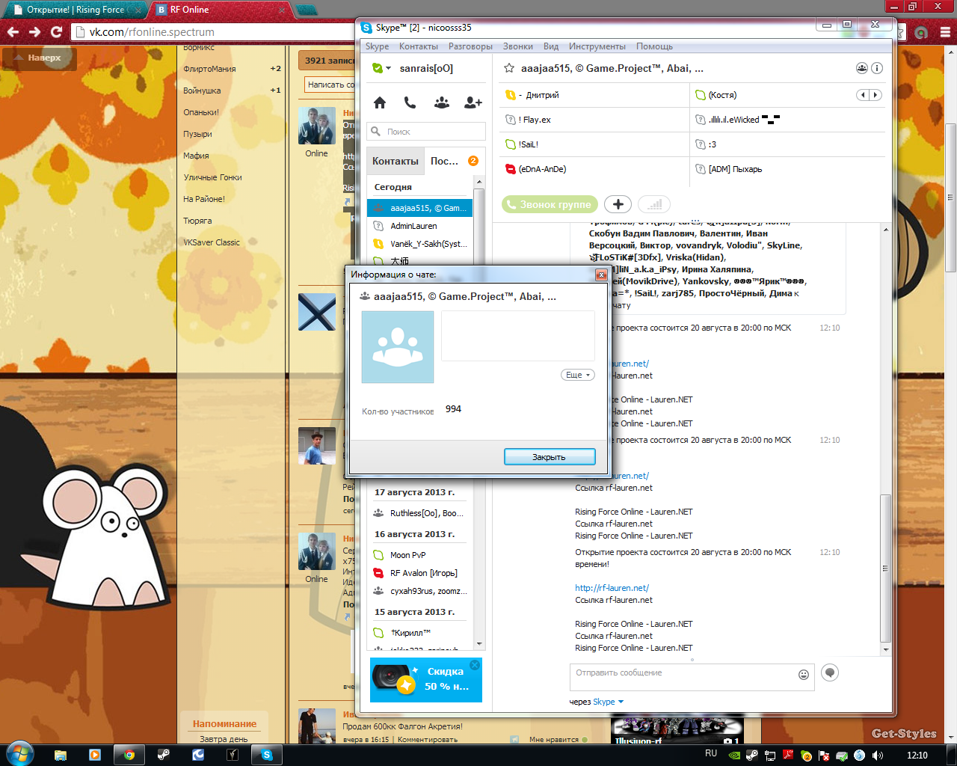Go forward in Chrome browser
957x766 pixels.
click(x=34, y=32)
